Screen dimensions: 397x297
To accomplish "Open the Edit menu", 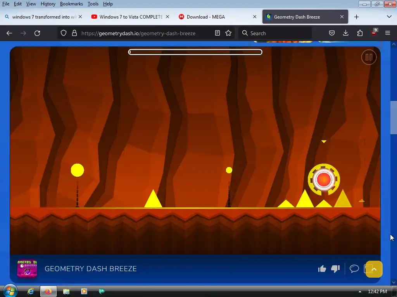I will pos(18,4).
